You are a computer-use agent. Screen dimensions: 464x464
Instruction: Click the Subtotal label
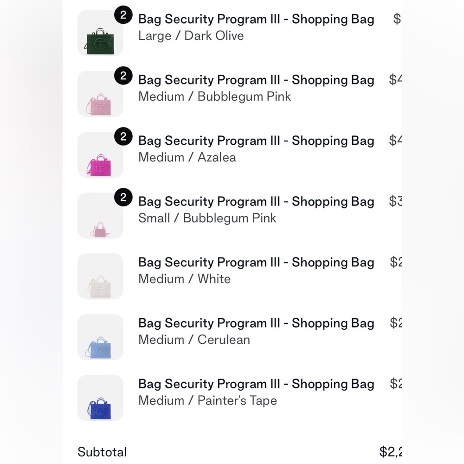pyautogui.click(x=102, y=452)
